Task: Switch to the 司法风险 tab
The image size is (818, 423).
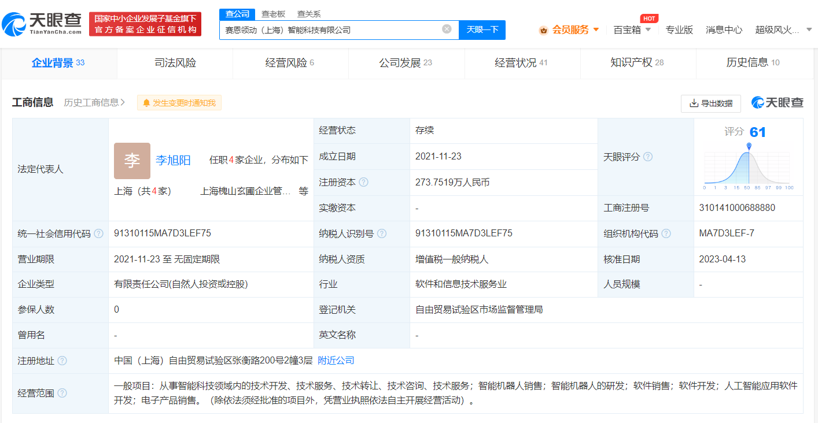Action: (174, 61)
